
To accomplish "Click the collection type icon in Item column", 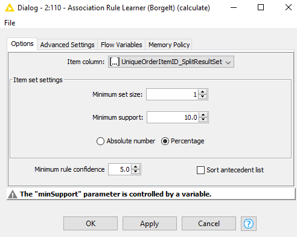I will [x=115, y=62].
